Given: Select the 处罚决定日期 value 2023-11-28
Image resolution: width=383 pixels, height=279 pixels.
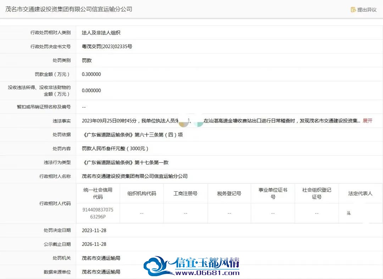Looking at the screenshot, I should point(94,230).
